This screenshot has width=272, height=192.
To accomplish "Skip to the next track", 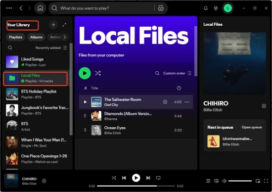I will (x=148, y=178).
